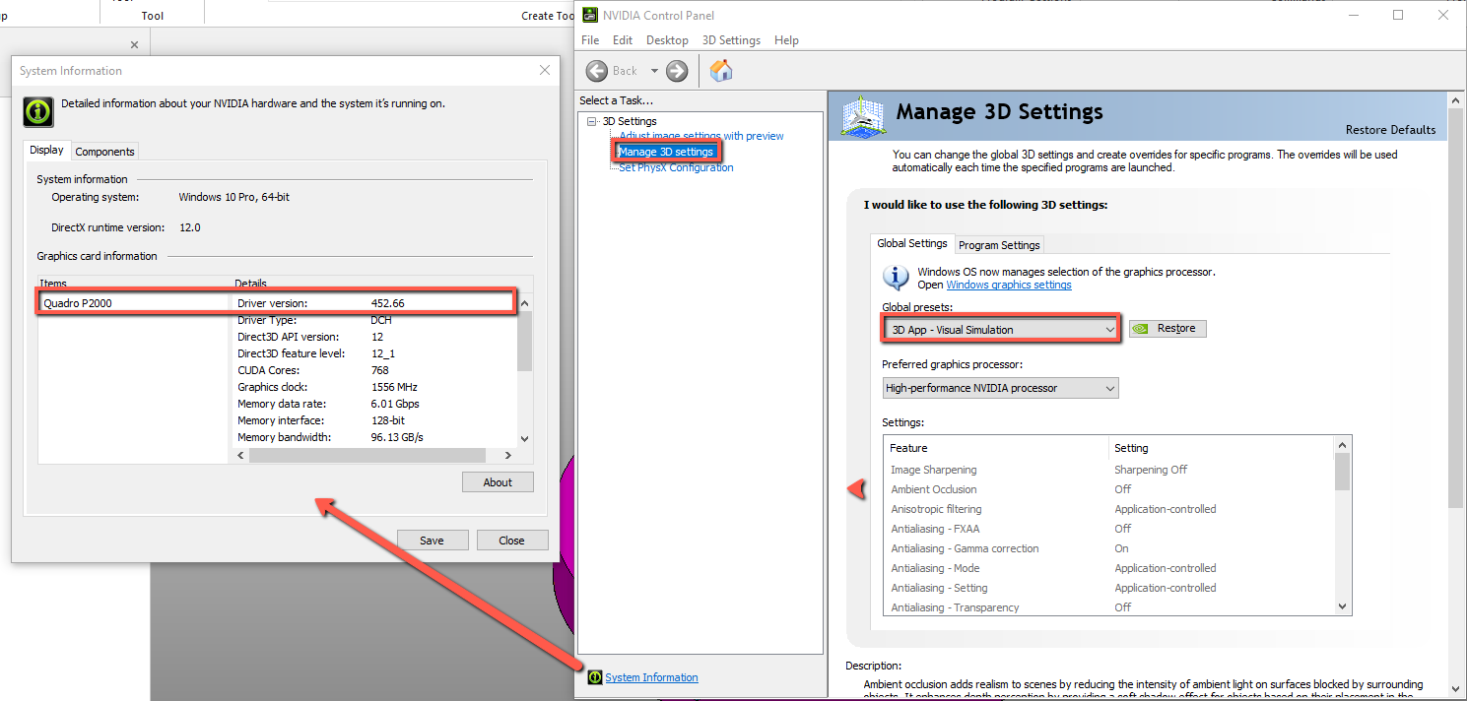Click the NVIDIA Control Panel title bar icon
Image resolution: width=1467 pixels, height=701 pixels.
click(589, 15)
